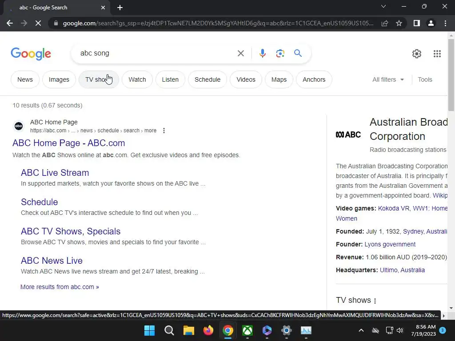Show the tab search dropdown

383,6
